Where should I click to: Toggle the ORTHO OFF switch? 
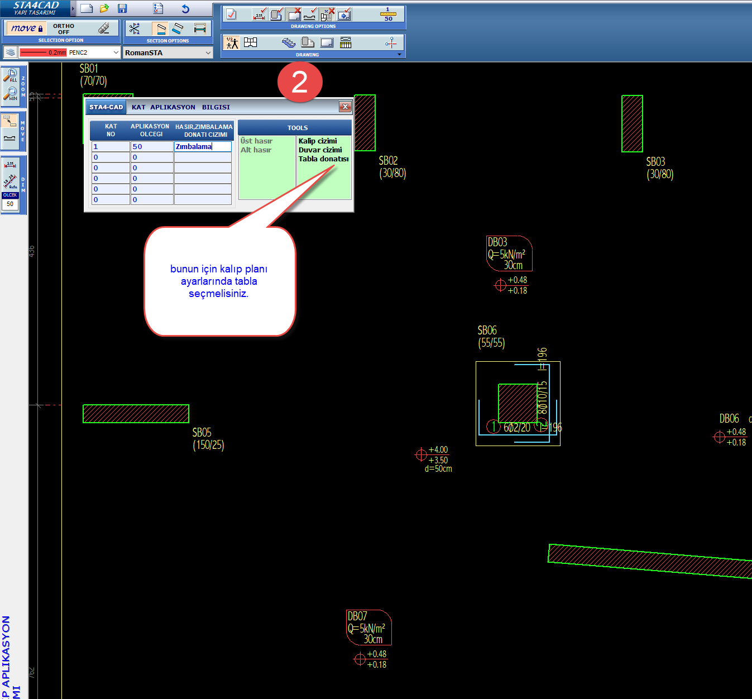(x=64, y=29)
